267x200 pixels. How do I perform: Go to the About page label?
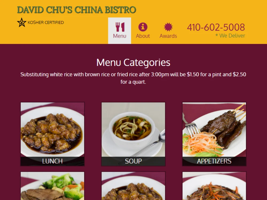coord(143,36)
